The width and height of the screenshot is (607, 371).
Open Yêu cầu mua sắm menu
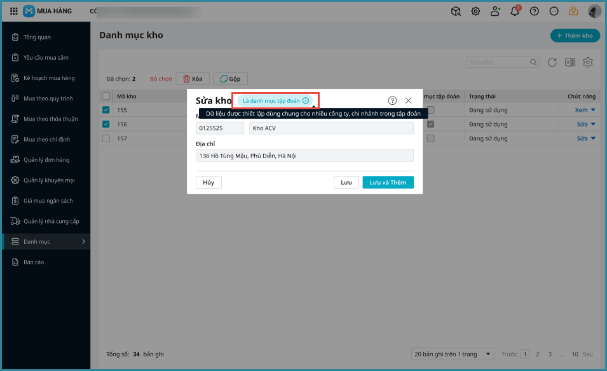(46, 58)
